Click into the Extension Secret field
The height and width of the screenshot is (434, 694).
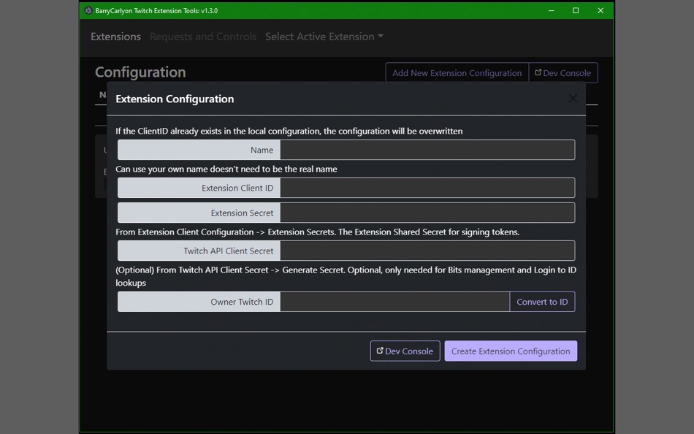point(427,213)
